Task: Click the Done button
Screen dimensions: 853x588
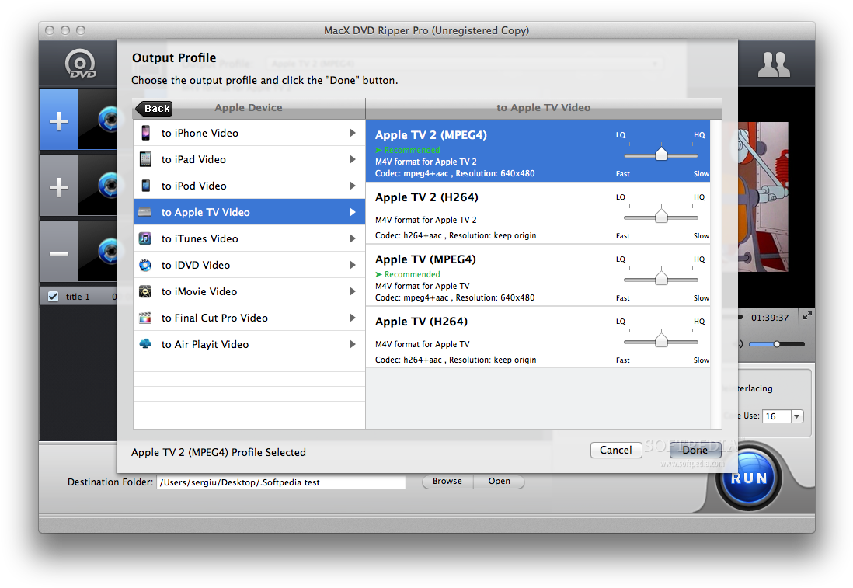Action: [x=695, y=450]
